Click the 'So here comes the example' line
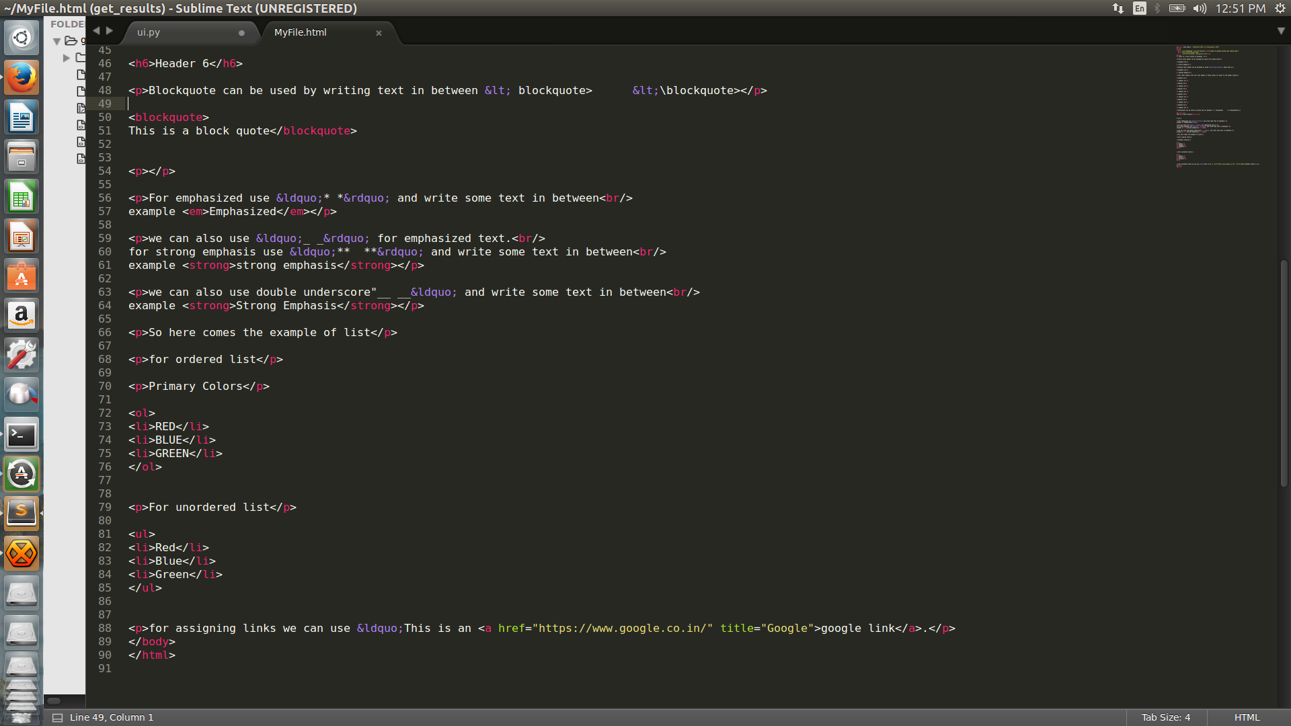Screen dimensions: 1291x726 click(263, 333)
